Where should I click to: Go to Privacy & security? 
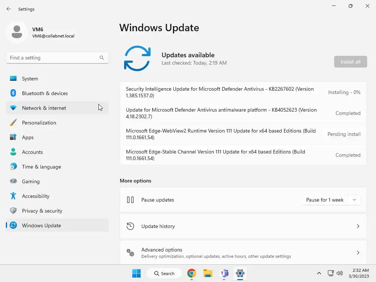pyautogui.click(x=57, y=210)
